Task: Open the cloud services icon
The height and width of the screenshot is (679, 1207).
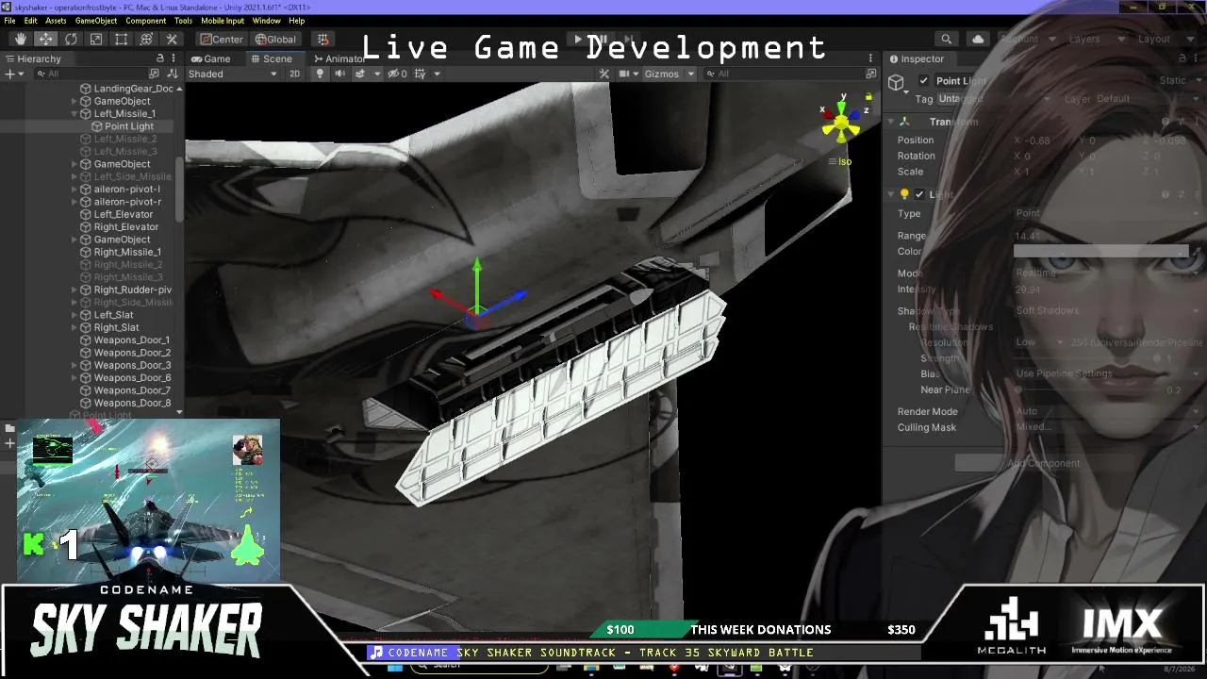Action: pos(978,39)
